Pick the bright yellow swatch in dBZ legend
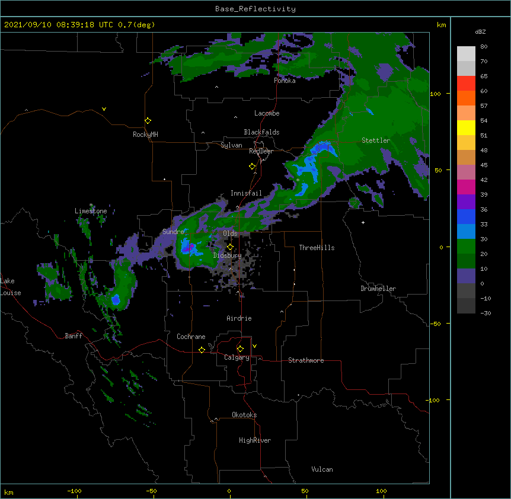Screen dimensions: 511x499 (x=466, y=127)
